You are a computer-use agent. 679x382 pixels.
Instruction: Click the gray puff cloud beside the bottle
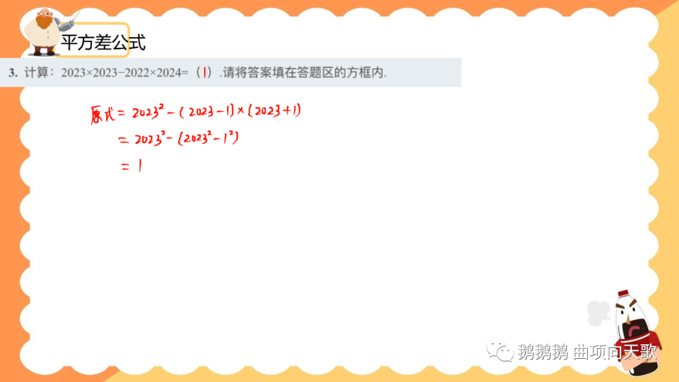point(599,313)
